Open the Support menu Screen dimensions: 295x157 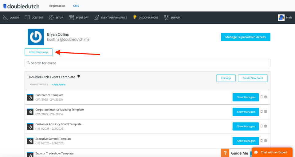173,18
